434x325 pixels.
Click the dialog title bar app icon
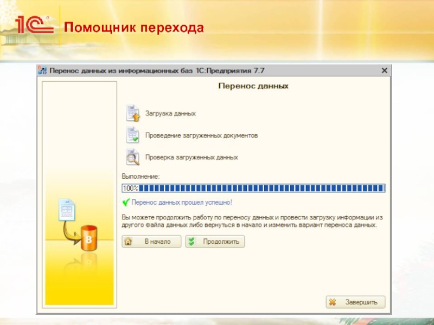[42, 70]
